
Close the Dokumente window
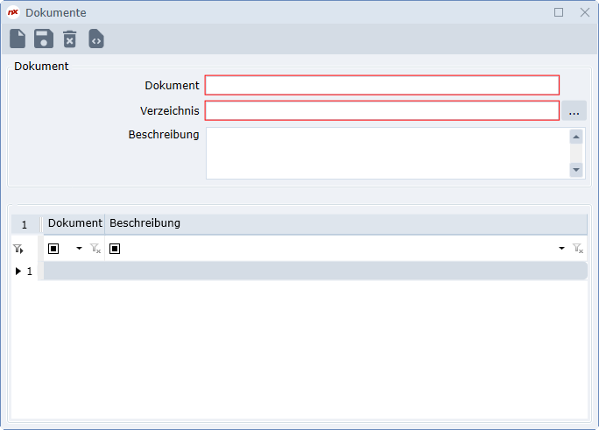click(x=584, y=12)
